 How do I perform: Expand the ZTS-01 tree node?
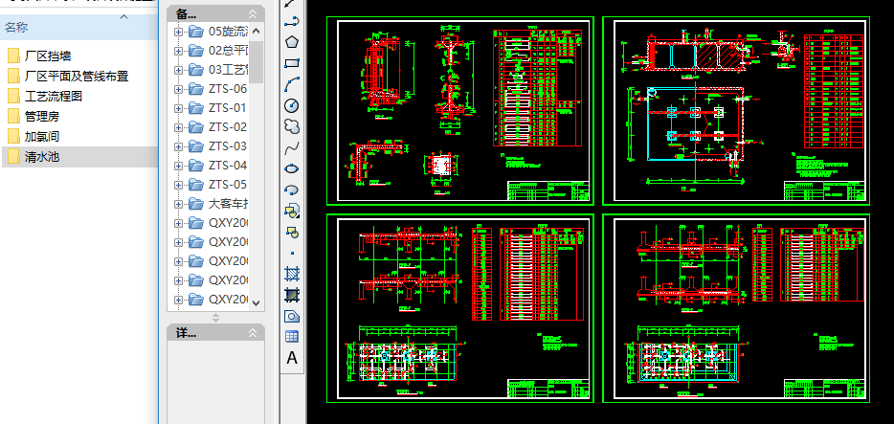(178, 108)
